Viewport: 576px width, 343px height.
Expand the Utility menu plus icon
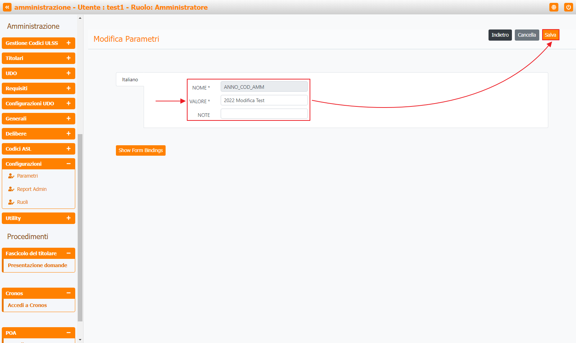point(68,218)
